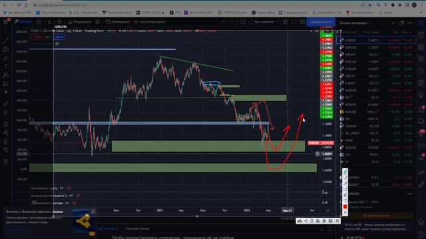426x239 pixels.
Task: Open the TradingView hamburger main menu
Action: click(6, 22)
